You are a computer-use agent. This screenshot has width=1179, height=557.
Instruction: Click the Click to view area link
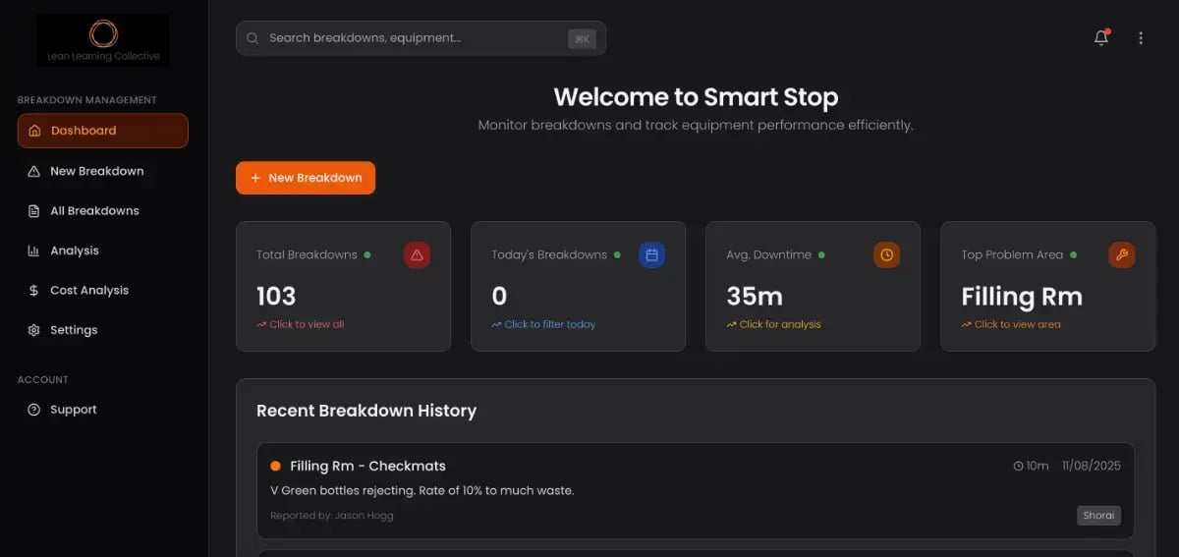click(1011, 324)
